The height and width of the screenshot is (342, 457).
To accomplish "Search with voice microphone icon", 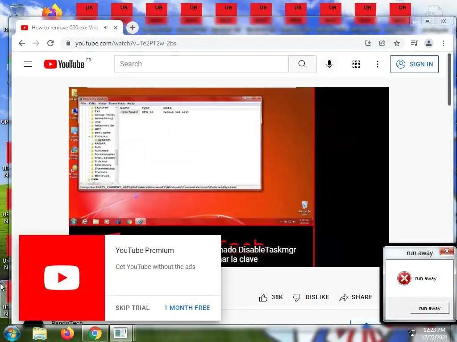I will [329, 64].
